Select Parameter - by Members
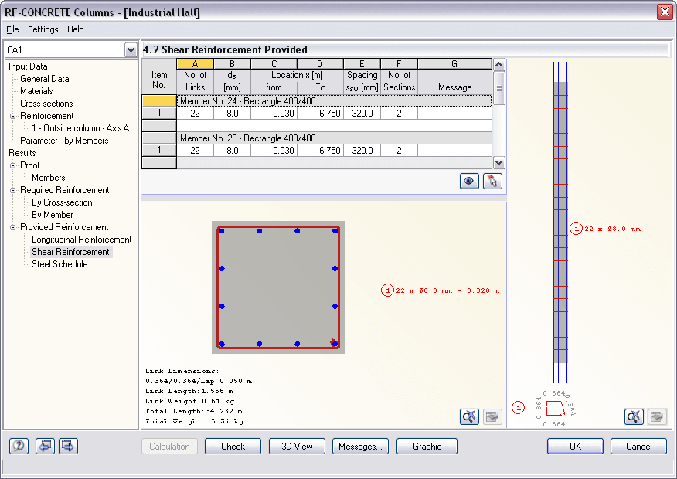 click(x=64, y=141)
